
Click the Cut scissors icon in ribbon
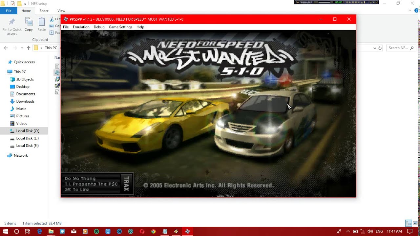click(x=52, y=19)
